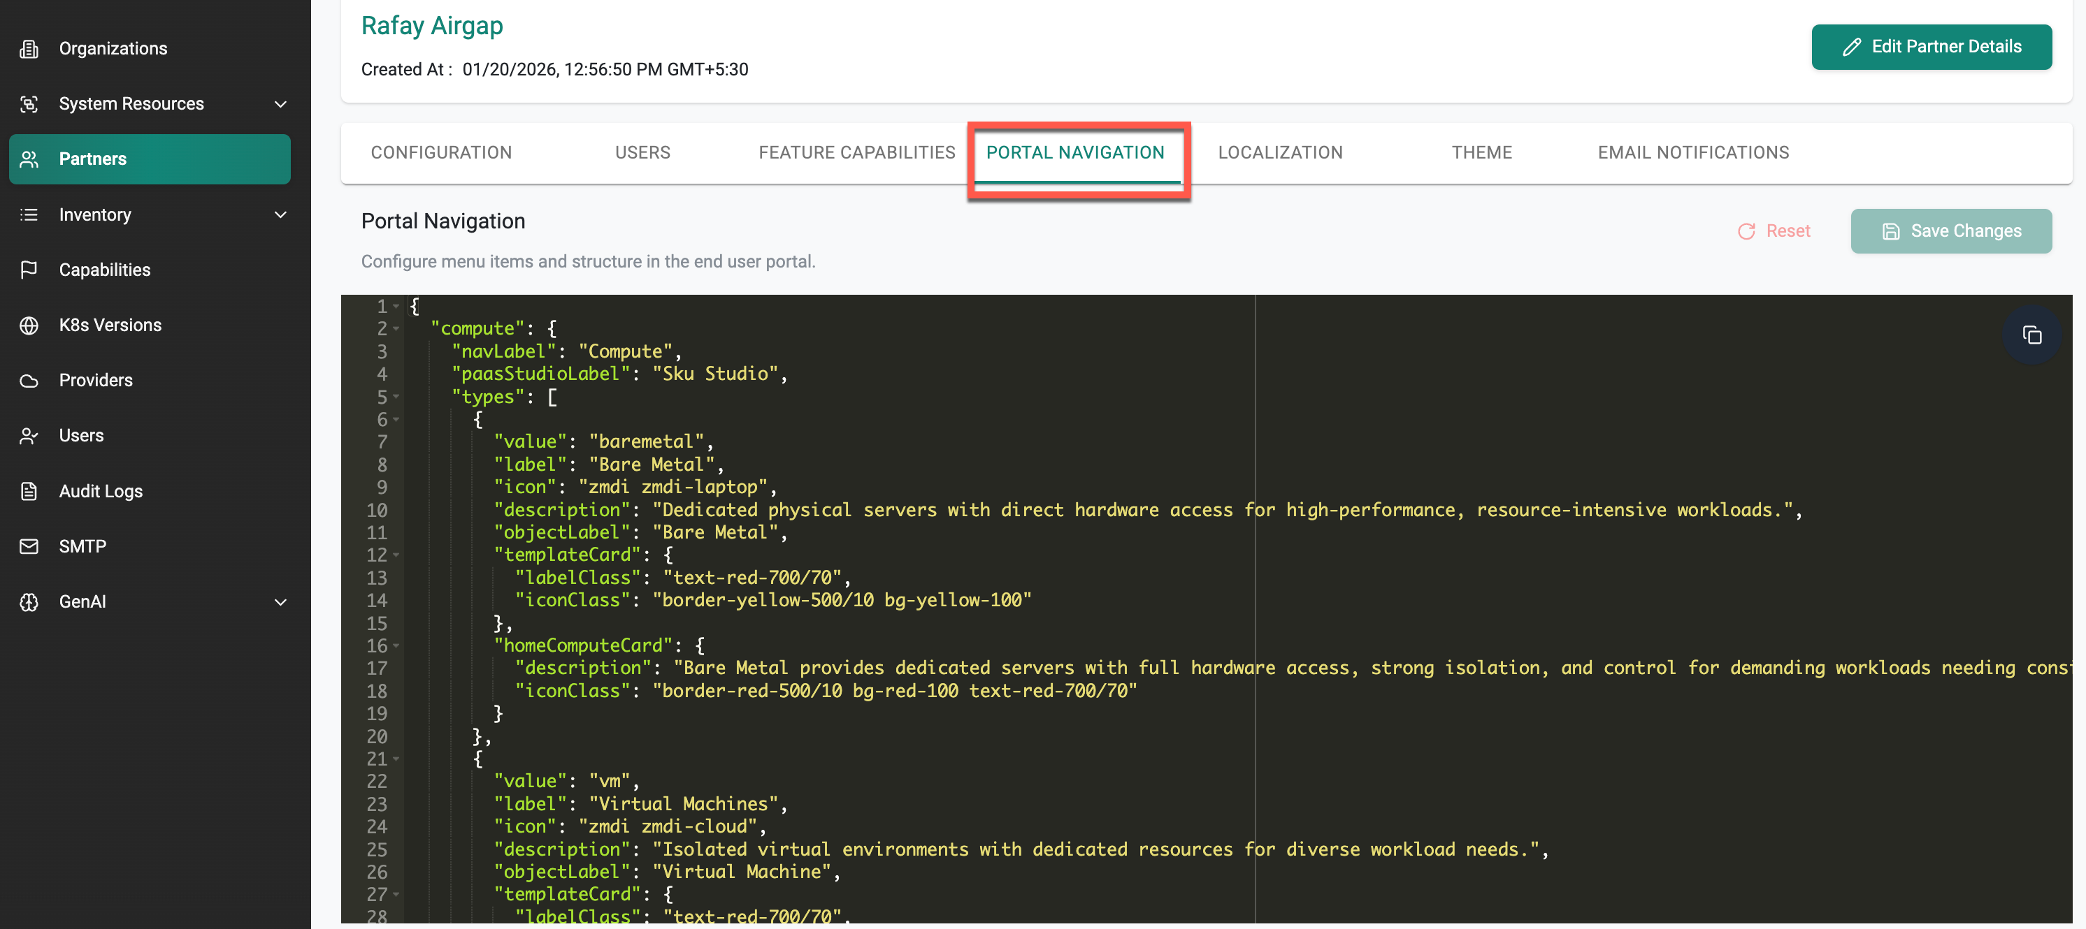2086x929 pixels.
Task: Click the Reset button
Action: [1774, 231]
